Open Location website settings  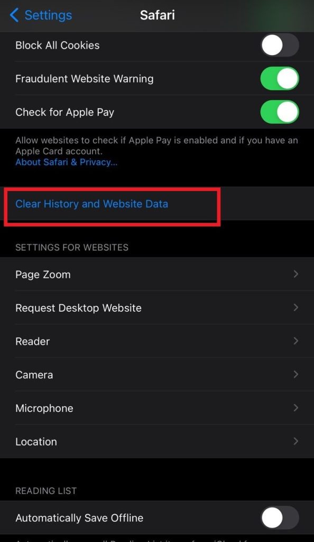click(x=157, y=441)
